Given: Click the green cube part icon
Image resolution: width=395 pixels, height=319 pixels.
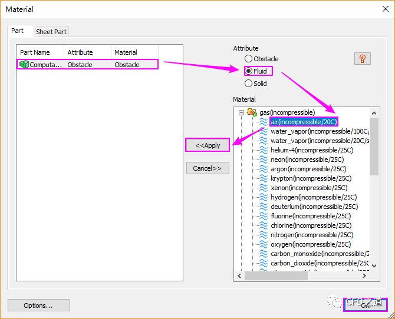Looking at the screenshot, I should (x=24, y=65).
